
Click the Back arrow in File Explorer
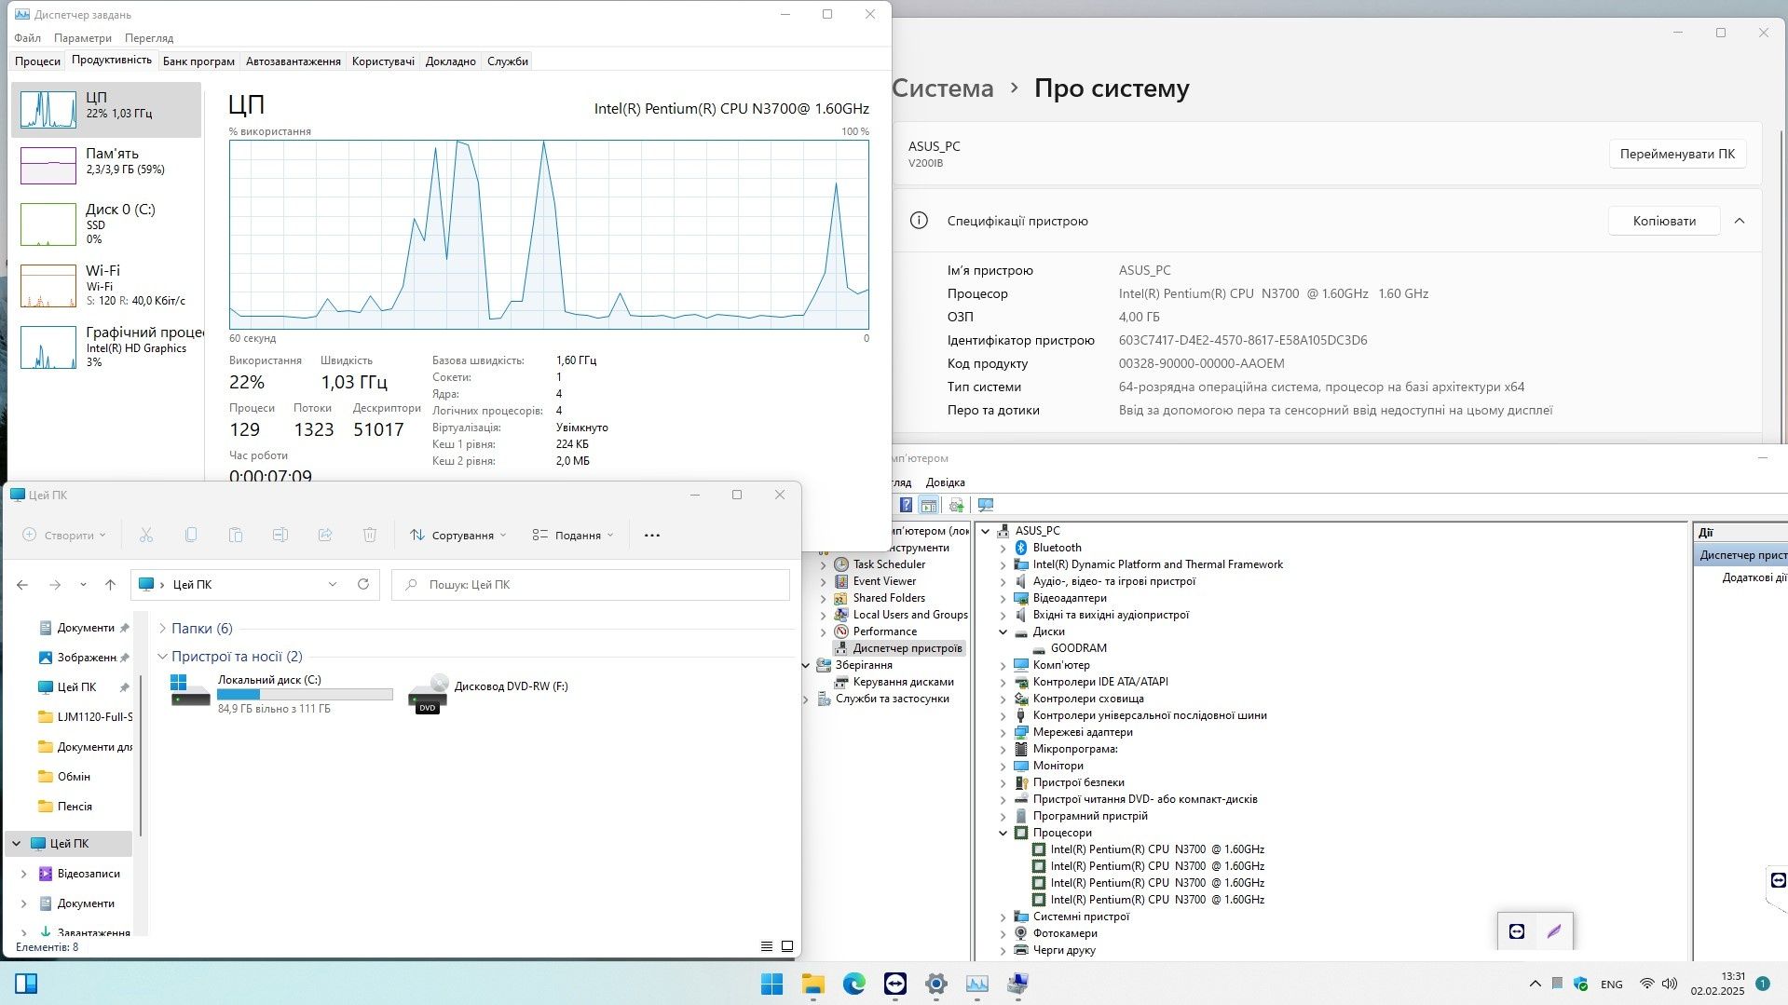click(x=22, y=585)
